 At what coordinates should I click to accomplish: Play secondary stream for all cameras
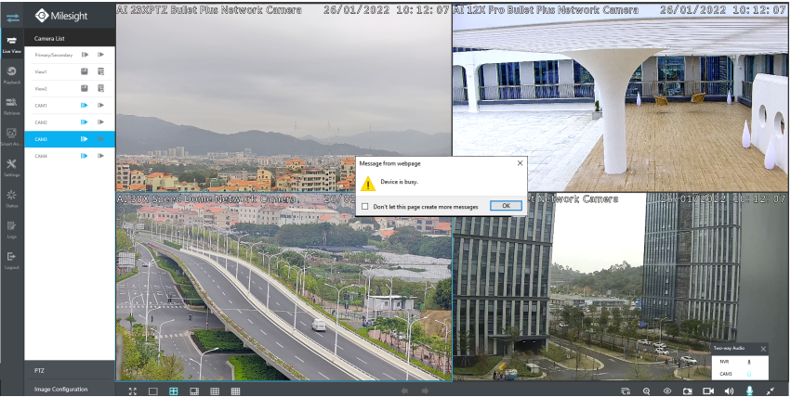101,55
